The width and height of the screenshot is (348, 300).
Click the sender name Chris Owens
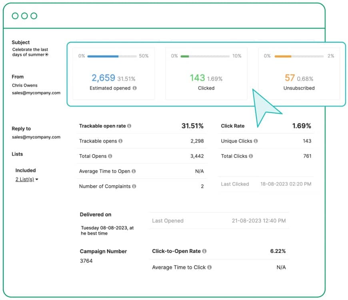pyautogui.click(x=25, y=85)
